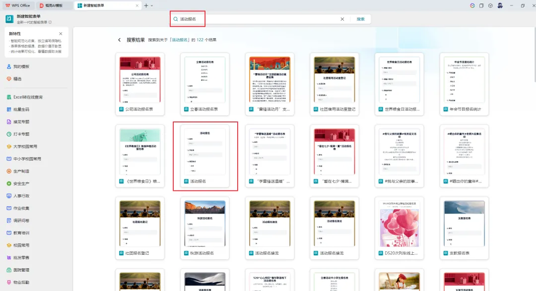Open the 社团报名登记 template
The width and height of the screenshot is (536, 291).
pyautogui.click(x=140, y=228)
